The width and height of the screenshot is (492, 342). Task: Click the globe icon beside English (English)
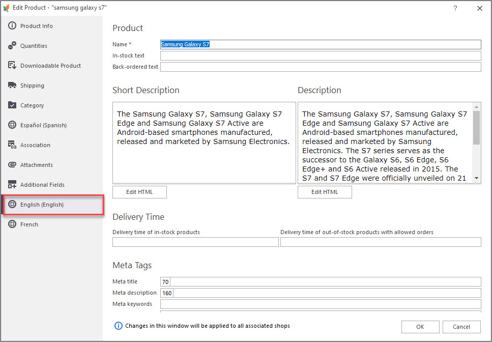point(12,204)
